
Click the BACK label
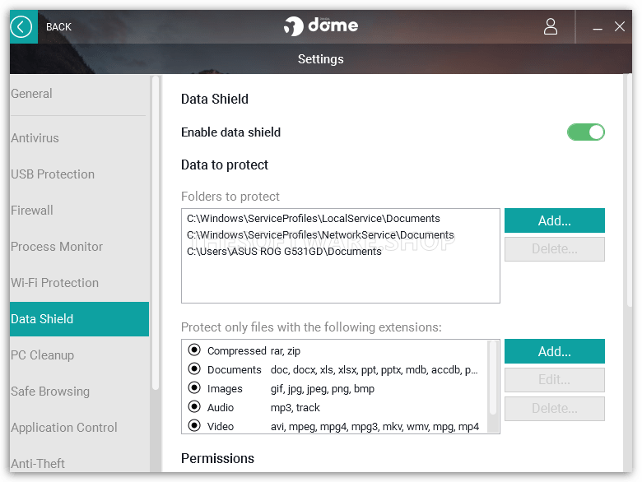pyautogui.click(x=58, y=27)
